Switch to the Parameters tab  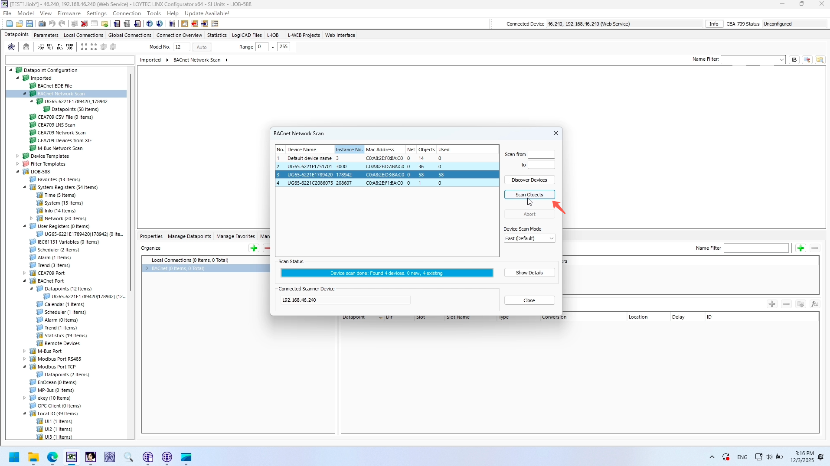pyautogui.click(x=46, y=35)
